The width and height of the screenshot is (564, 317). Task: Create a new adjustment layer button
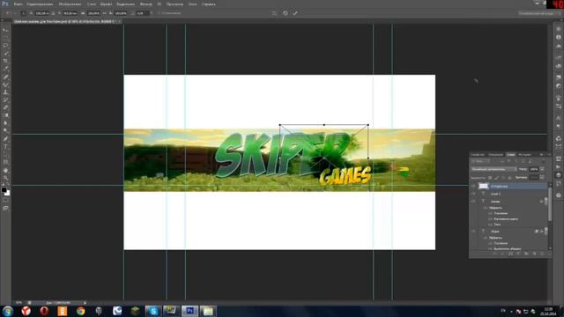pos(518,254)
